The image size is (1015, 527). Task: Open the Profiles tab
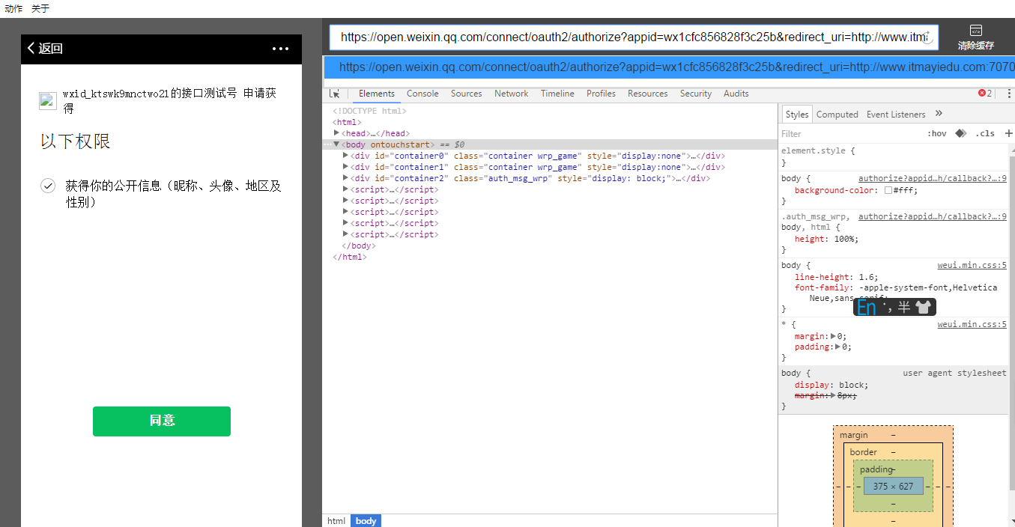[x=601, y=94]
